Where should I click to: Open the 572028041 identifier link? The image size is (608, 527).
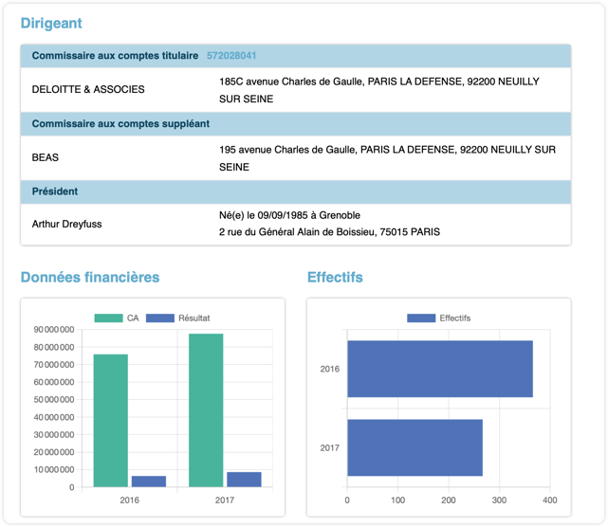click(231, 56)
